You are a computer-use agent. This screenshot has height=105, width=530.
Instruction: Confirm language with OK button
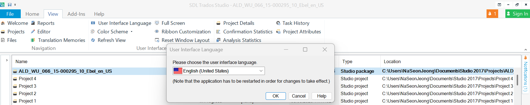tap(276, 96)
